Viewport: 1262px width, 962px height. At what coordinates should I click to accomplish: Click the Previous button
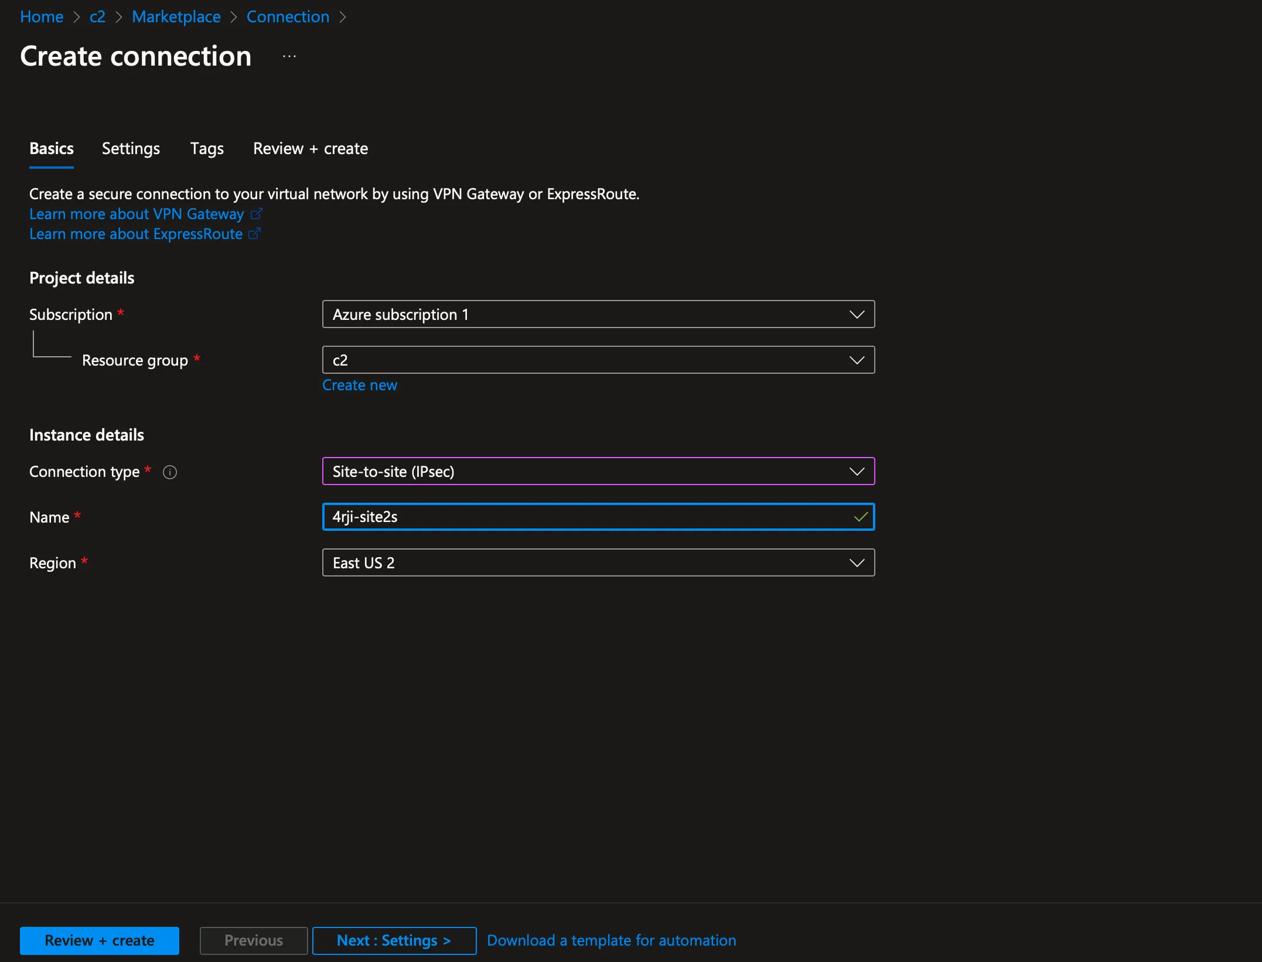(x=253, y=940)
